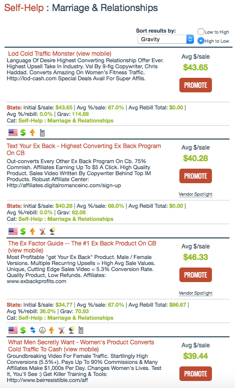Promote the Lod Cold Traffic Monster offer
235x388 pixels.
pyautogui.click(x=195, y=85)
